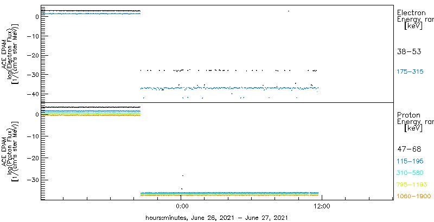Screen dimensions: 434x222
Task: Click the log(Electron Flux) axis title
Action: pyautogui.click(x=10, y=54)
